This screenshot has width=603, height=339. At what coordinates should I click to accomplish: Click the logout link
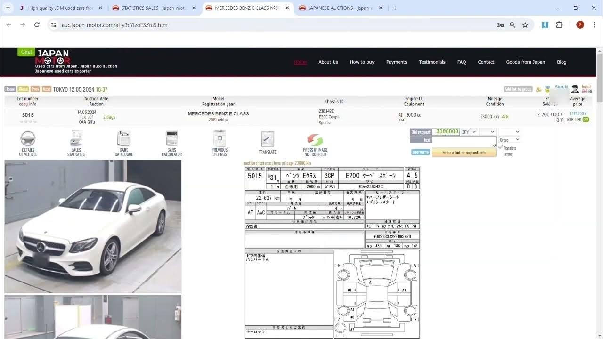click(587, 87)
